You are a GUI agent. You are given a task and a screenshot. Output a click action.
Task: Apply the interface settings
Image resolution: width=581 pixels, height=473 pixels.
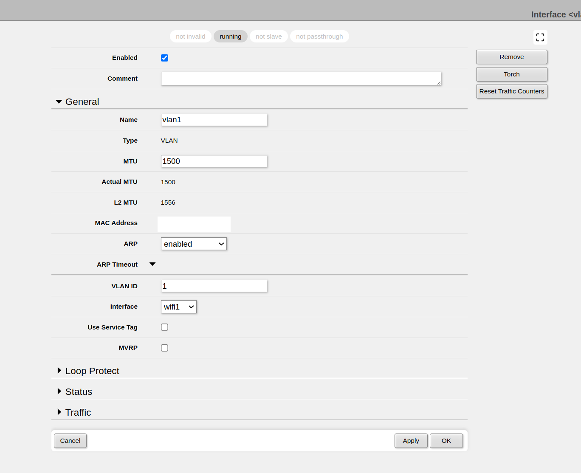tap(411, 441)
